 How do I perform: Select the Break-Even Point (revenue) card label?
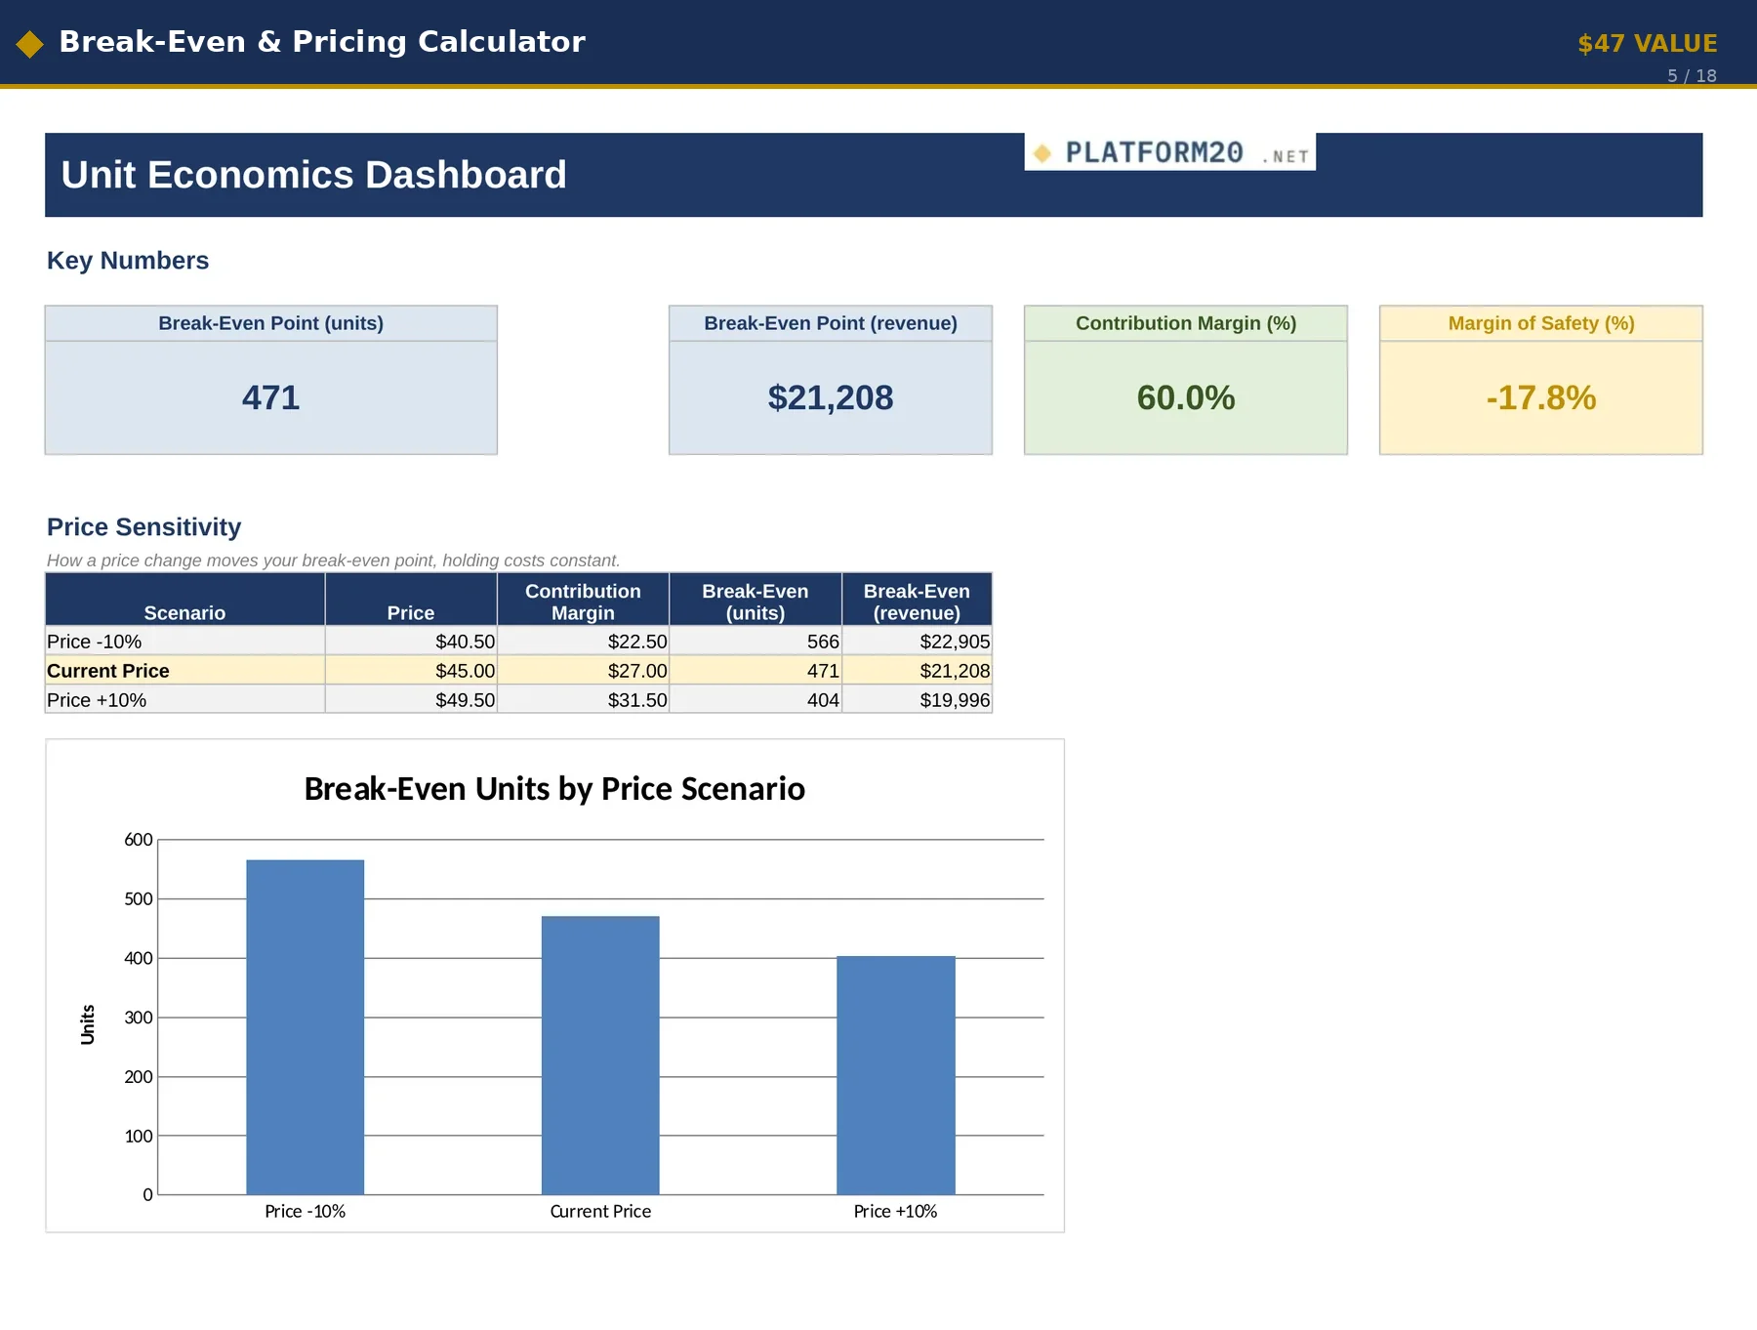831,323
